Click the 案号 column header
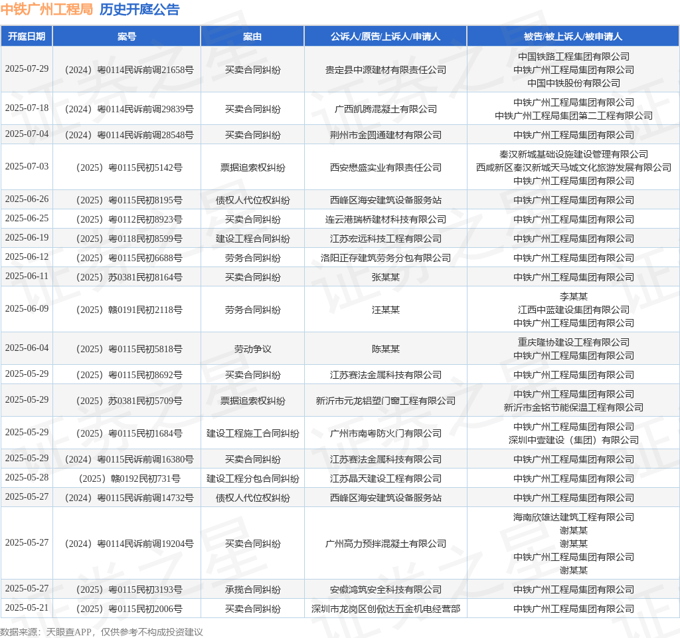680x638 pixels. coord(127,37)
